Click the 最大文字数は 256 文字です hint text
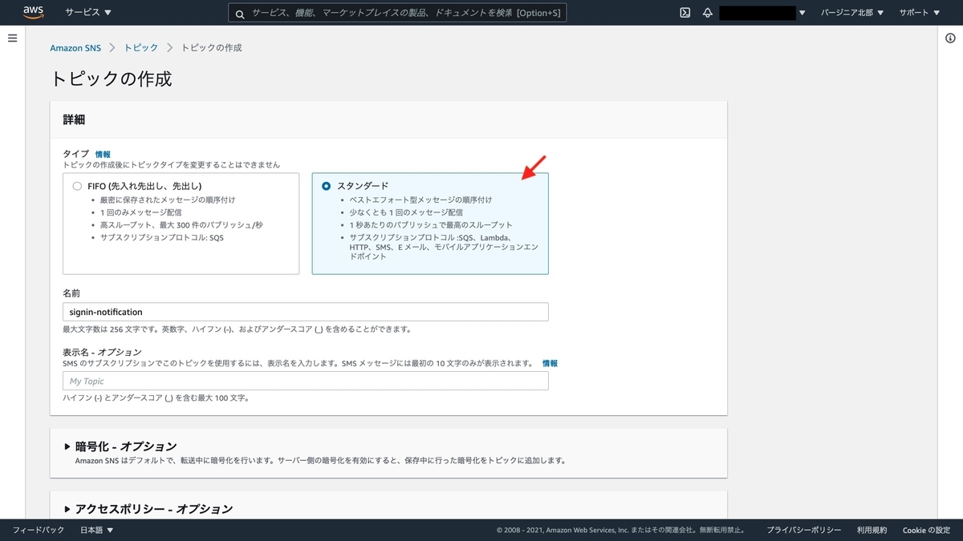The width and height of the screenshot is (963, 541). point(238,329)
